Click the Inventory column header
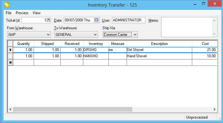The height and width of the screenshot is (123, 223). (x=96, y=43)
